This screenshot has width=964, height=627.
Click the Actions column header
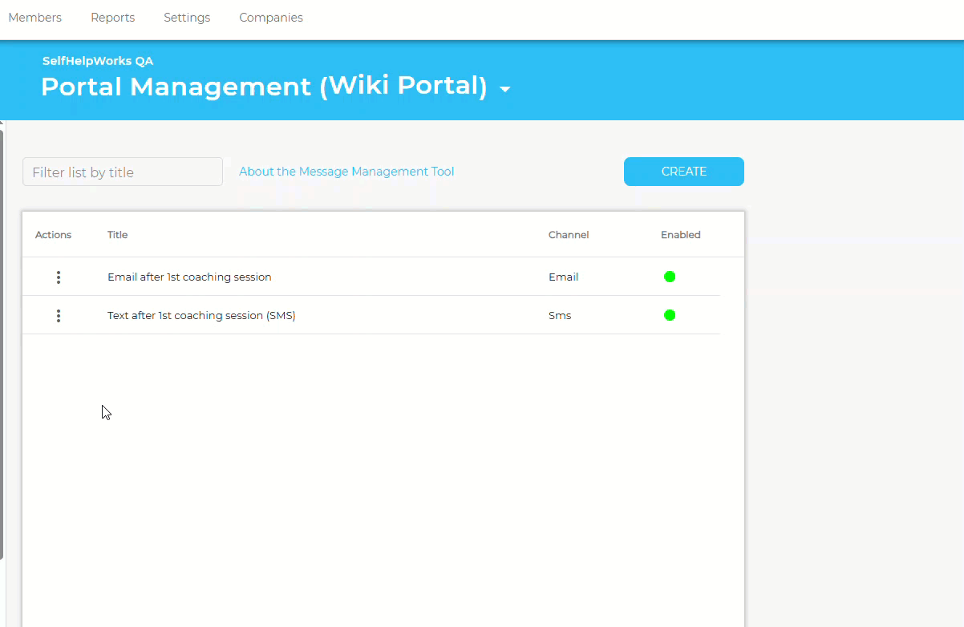click(53, 235)
